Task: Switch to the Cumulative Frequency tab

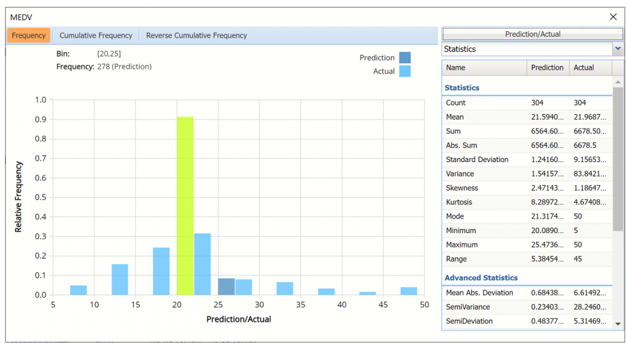Action: (96, 36)
